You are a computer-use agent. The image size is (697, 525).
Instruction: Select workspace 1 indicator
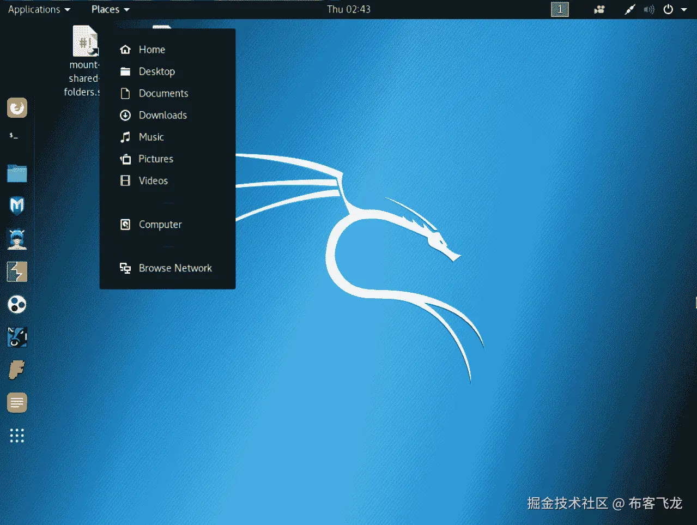pyautogui.click(x=560, y=9)
